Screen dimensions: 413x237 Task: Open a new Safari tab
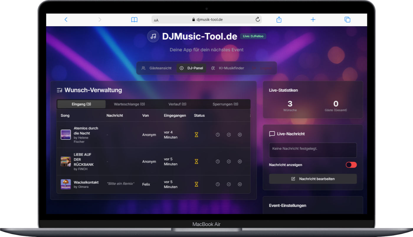[313, 19]
